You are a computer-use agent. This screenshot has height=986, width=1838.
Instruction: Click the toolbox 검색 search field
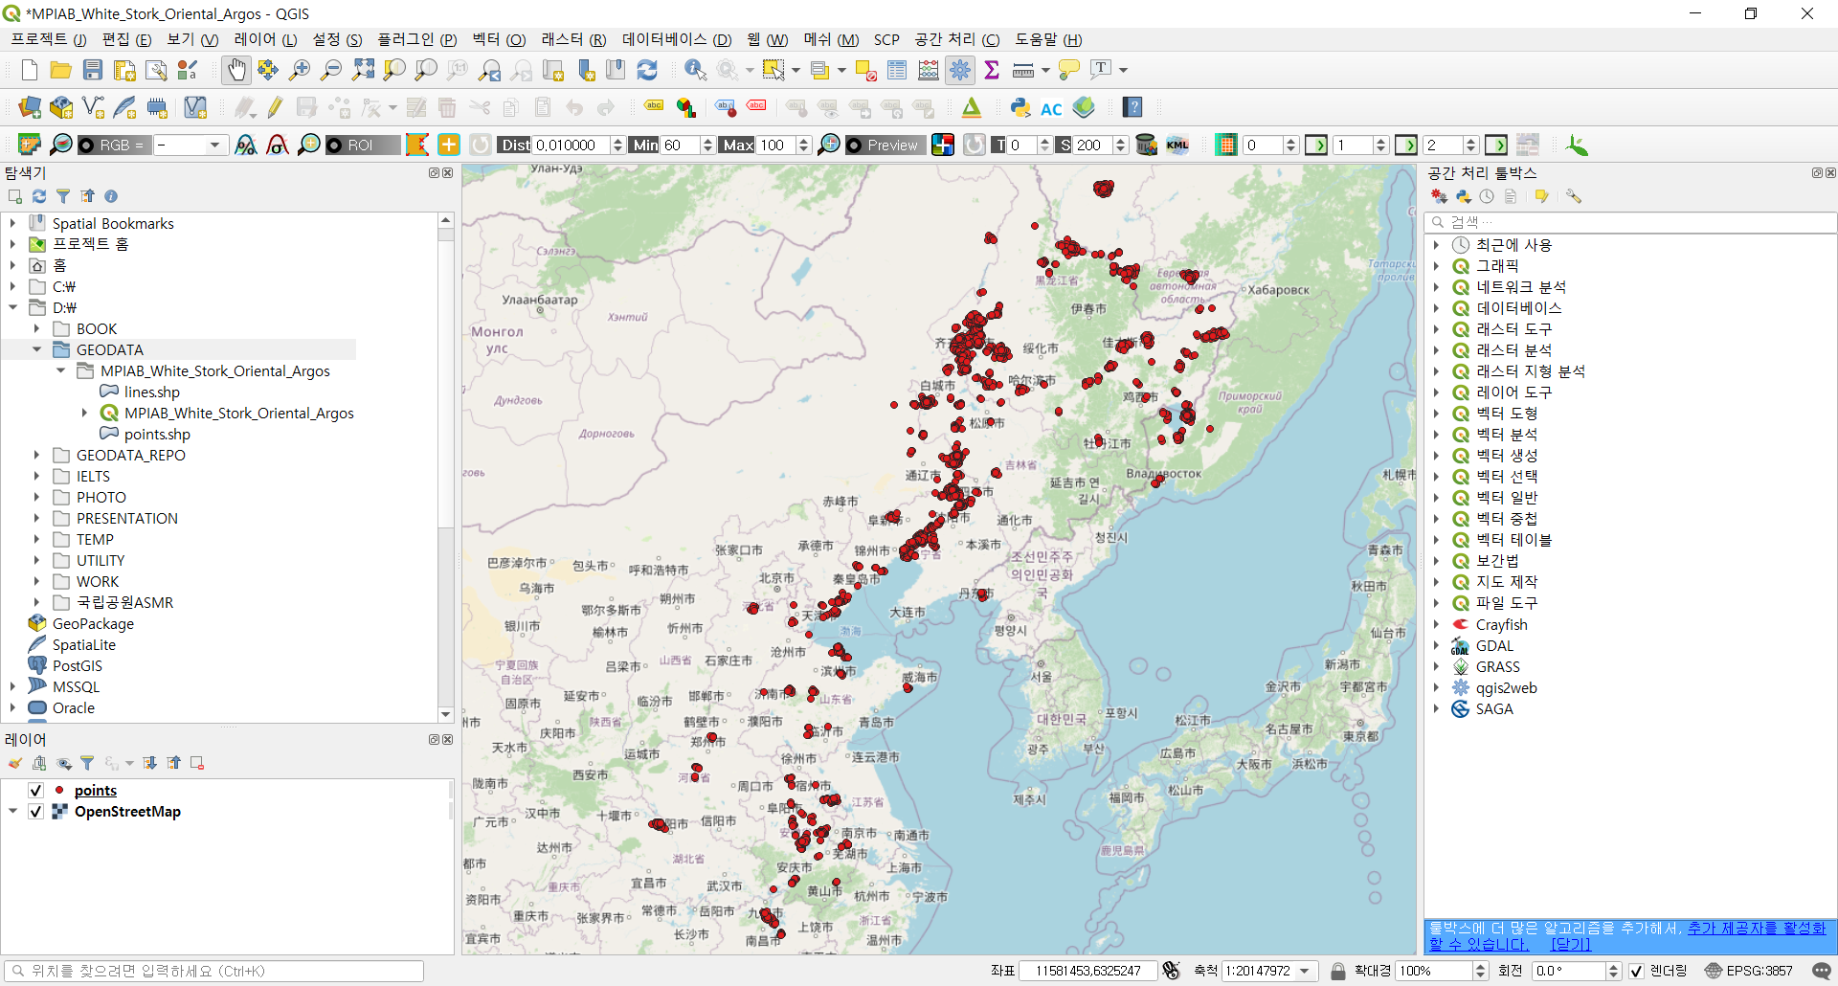[1629, 222]
